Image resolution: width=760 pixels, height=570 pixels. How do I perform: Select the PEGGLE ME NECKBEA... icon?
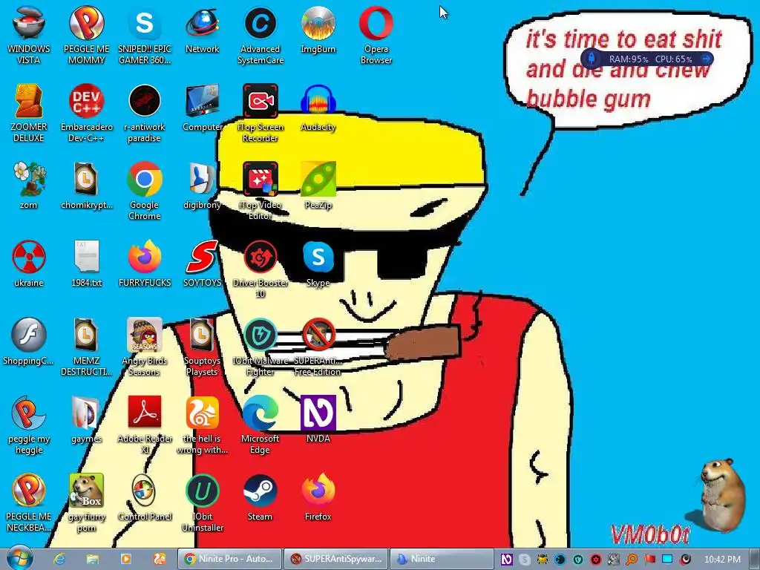(x=29, y=502)
